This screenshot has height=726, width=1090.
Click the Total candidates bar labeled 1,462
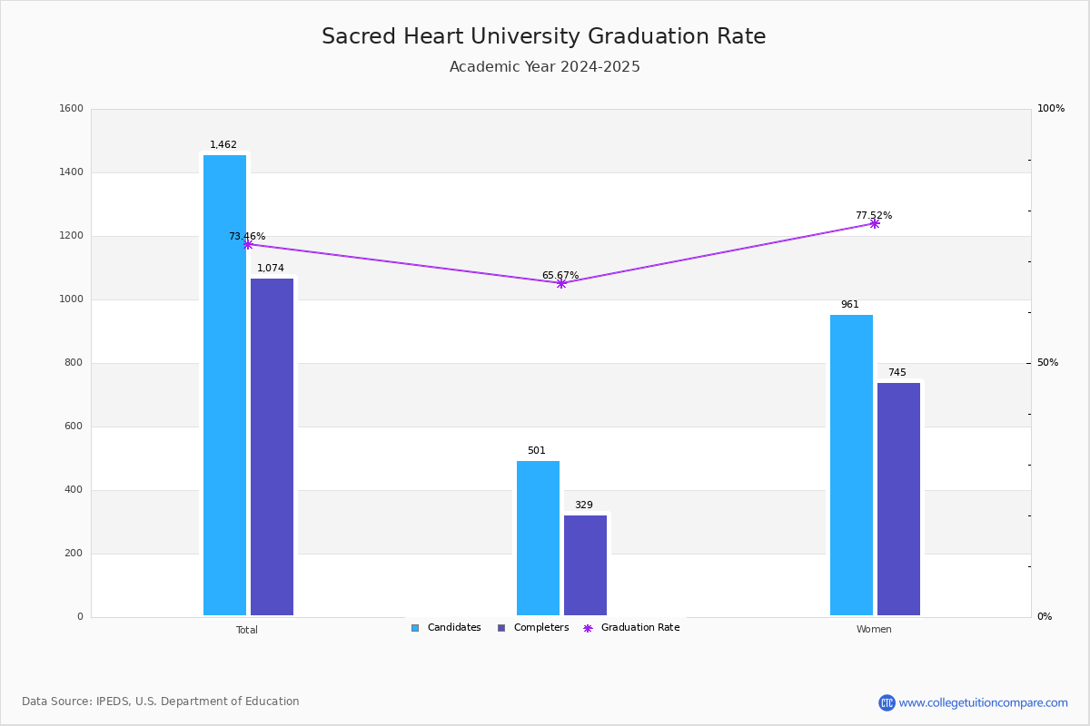tap(224, 386)
